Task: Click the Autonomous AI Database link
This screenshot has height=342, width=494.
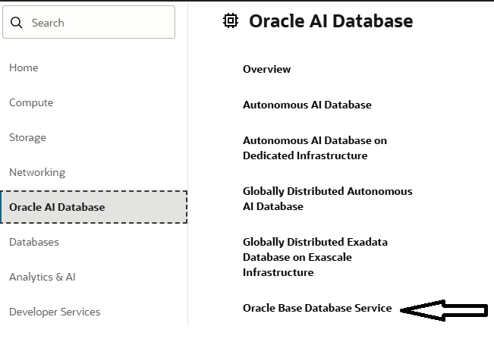Action: pos(307,105)
